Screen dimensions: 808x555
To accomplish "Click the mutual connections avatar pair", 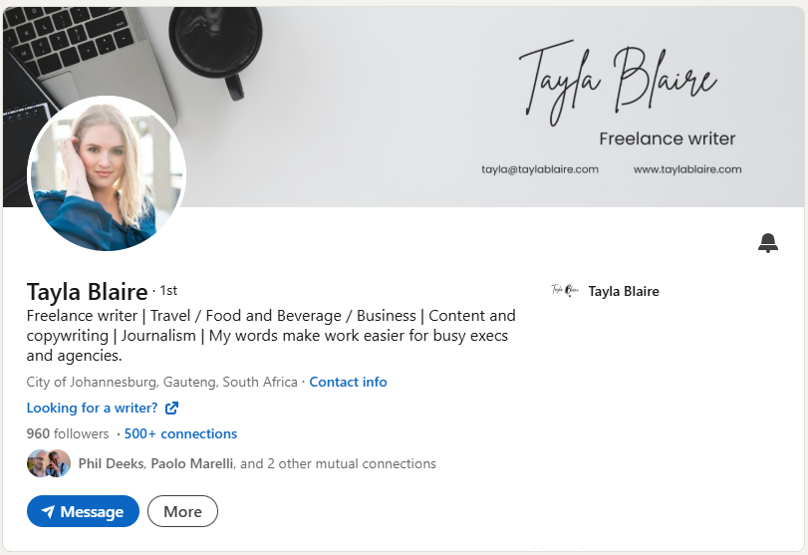I will pyautogui.click(x=49, y=463).
